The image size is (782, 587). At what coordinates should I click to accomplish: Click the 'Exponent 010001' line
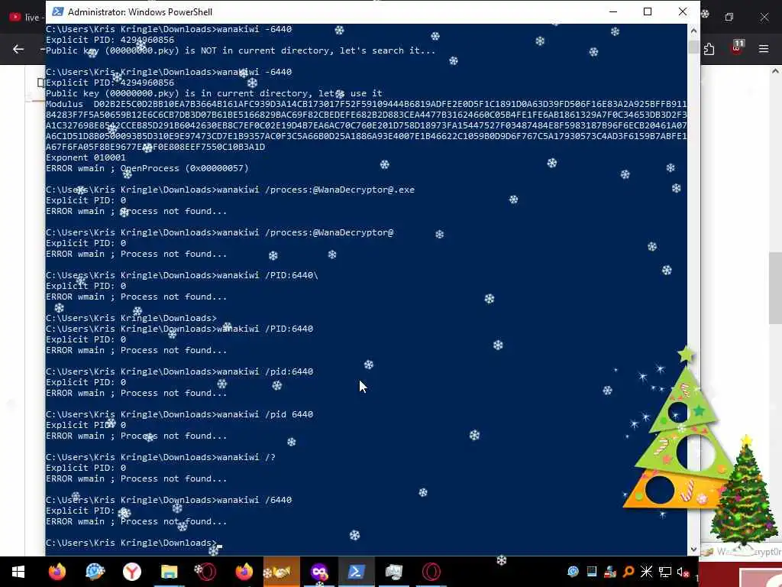(86, 157)
